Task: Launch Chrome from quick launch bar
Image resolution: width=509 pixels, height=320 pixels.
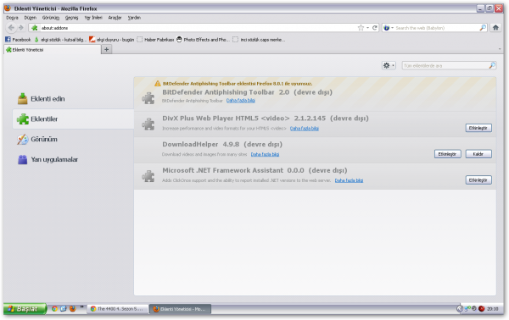Action: 54,309
